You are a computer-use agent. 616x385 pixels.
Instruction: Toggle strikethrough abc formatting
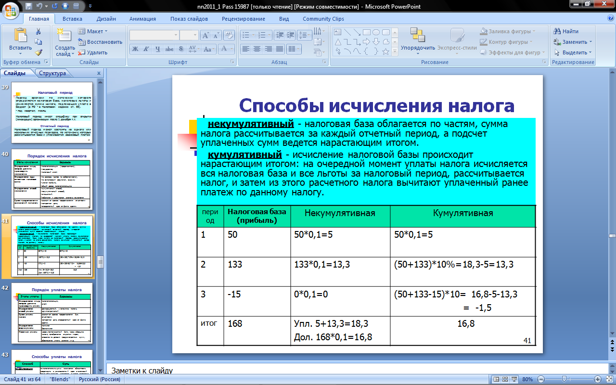pos(169,49)
